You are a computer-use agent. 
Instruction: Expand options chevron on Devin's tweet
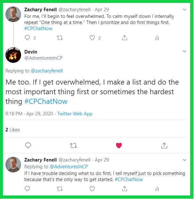tap(184, 51)
